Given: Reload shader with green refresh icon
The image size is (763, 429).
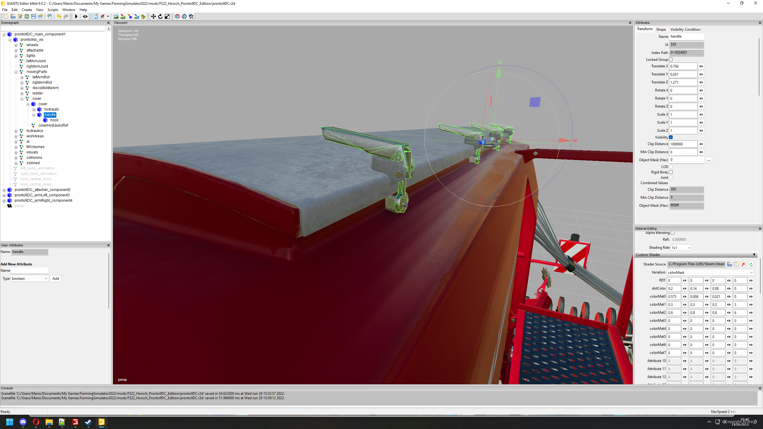Looking at the screenshot, I should click(751, 264).
